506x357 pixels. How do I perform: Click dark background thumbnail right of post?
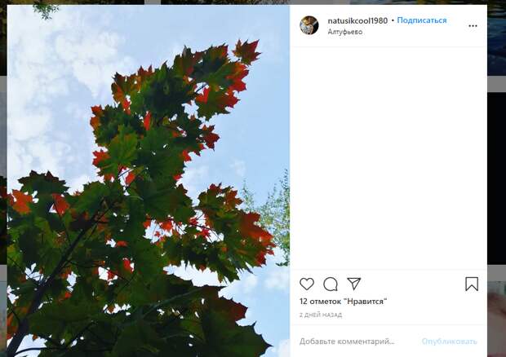tap(497, 178)
